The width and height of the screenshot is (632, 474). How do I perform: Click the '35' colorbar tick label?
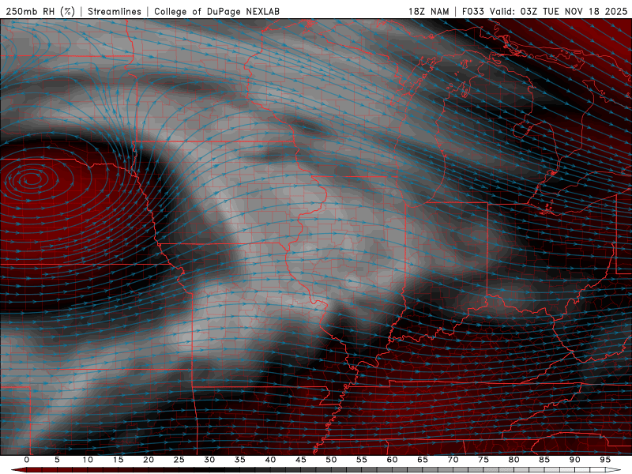click(x=240, y=460)
